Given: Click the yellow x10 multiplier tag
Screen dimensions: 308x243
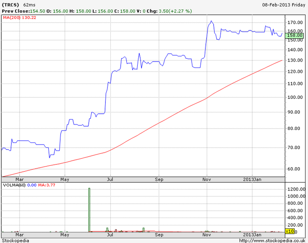Looking at the screenshot, I should pyautogui.click(x=290, y=231).
